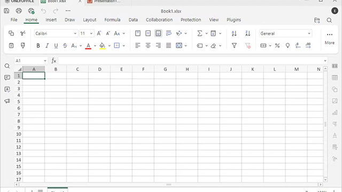Increase decimal places
342x192 pixels.
point(308,45)
